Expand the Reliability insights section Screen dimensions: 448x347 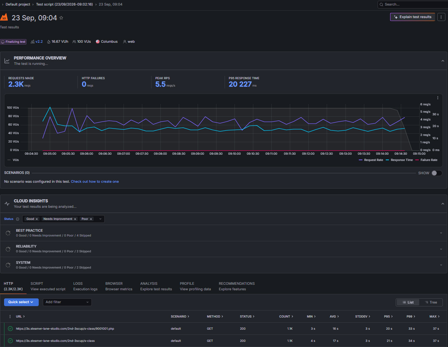[x=441, y=249]
